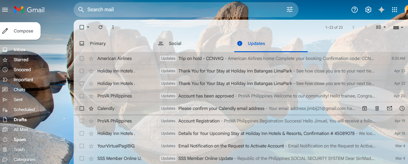Open the Sent folder
This screenshot has height=164, width=408.
[x=18, y=100]
